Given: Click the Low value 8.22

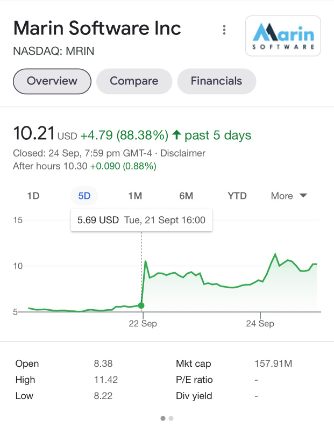Looking at the screenshot, I should (x=103, y=396).
